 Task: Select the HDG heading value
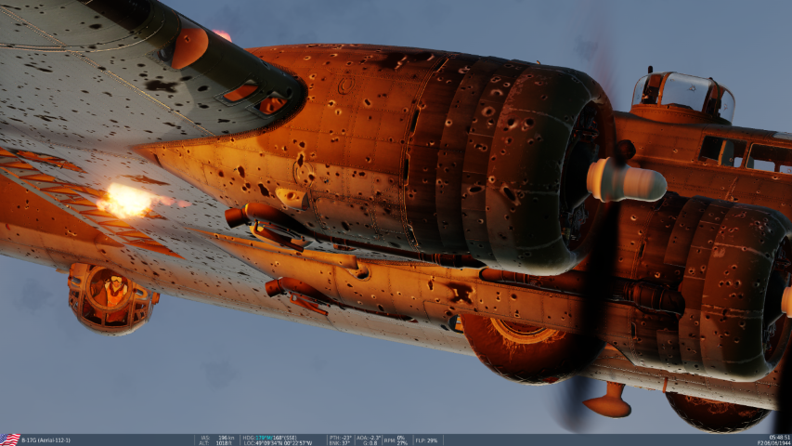(269, 437)
